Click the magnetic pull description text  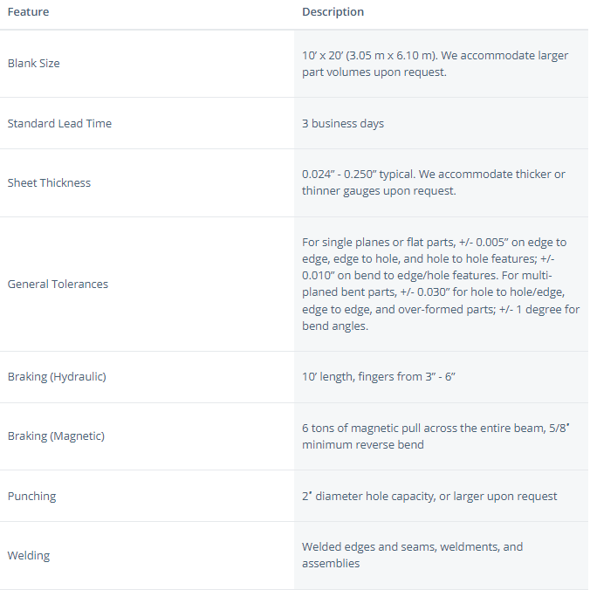click(x=436, y=436)
